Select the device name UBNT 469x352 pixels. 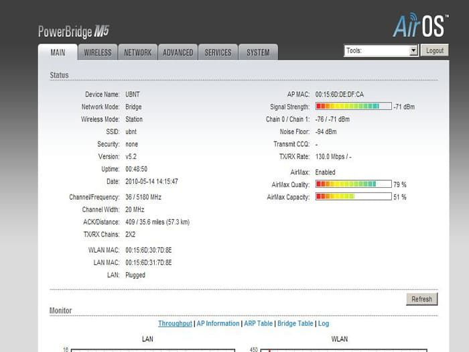(133, 95)
